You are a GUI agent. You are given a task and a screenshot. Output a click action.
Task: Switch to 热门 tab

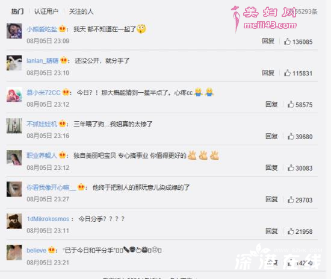[17, 11]
